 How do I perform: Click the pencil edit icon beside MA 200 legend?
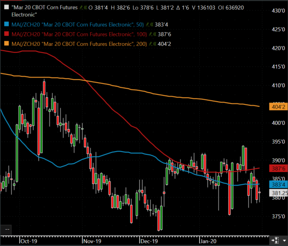click(150, 44)
